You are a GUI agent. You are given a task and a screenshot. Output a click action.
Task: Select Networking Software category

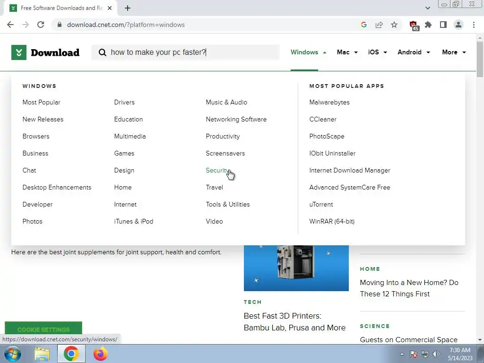click(236, 119)
